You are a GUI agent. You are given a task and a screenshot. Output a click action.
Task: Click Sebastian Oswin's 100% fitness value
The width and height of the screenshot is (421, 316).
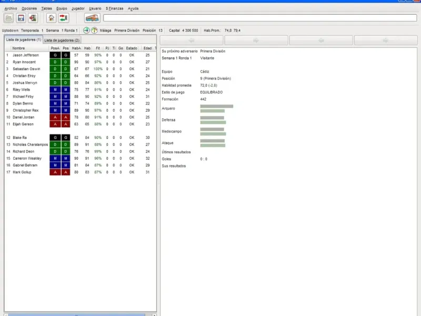click(x=98, y=69)
